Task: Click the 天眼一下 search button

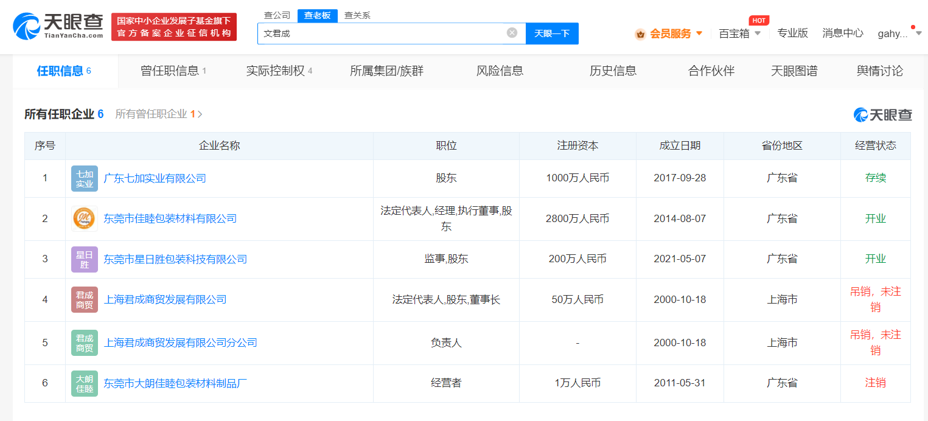Action: point(552,33)
